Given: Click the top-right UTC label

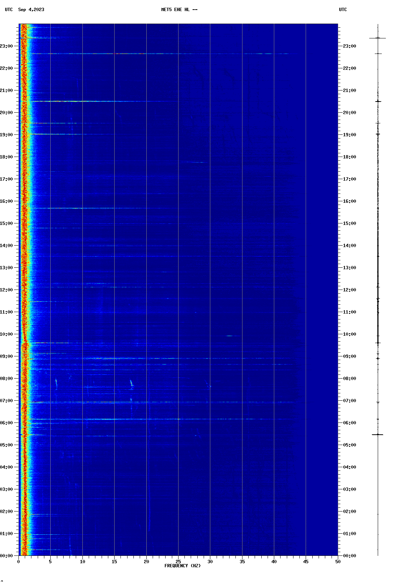Looking at the screenshot, I should click(x=343, y=10).
